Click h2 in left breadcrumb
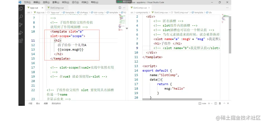 coord(124,13)
